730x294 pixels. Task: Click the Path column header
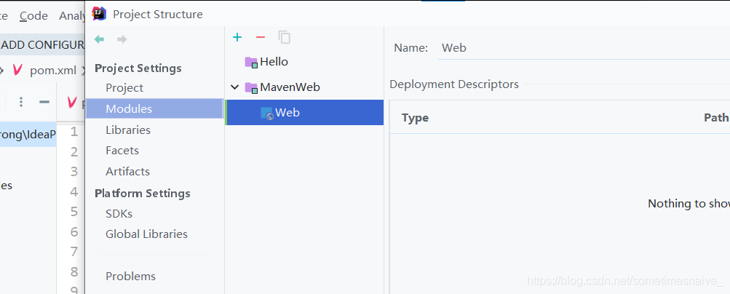click(716, 118)
